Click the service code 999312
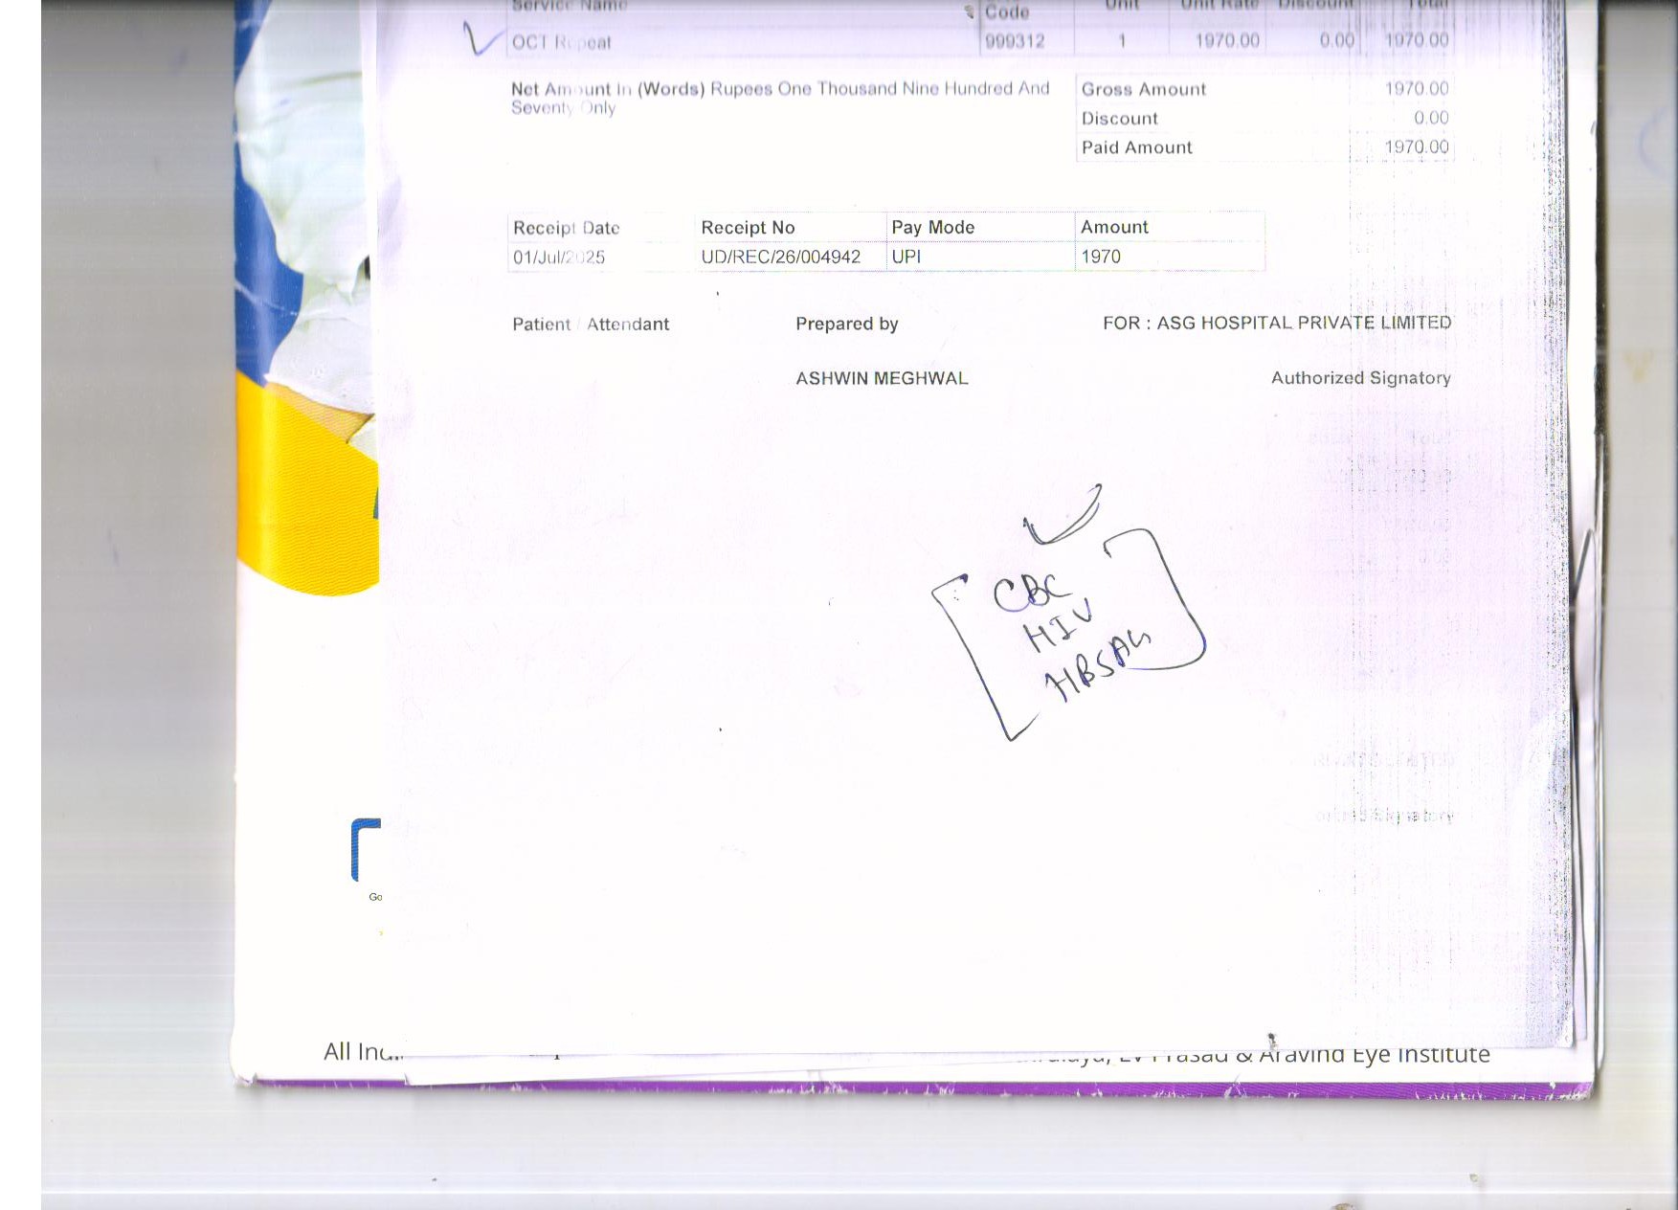The width and height of the screenshot is (1678, 1210). 1015,41
